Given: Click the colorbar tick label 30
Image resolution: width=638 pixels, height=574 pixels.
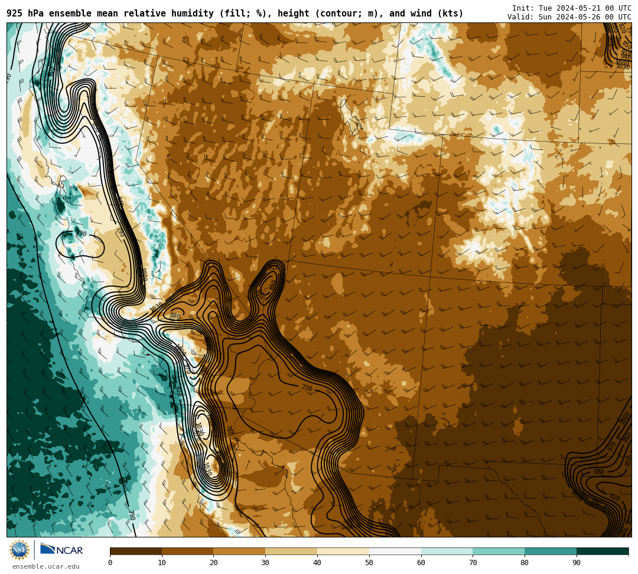Looking at the screenshot, I should (x=265, y=563).
